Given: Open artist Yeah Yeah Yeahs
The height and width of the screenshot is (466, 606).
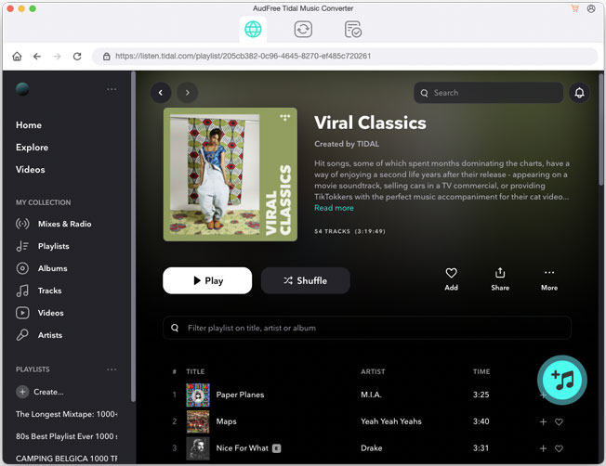Looking at the screenshot, I should (391, 421).
